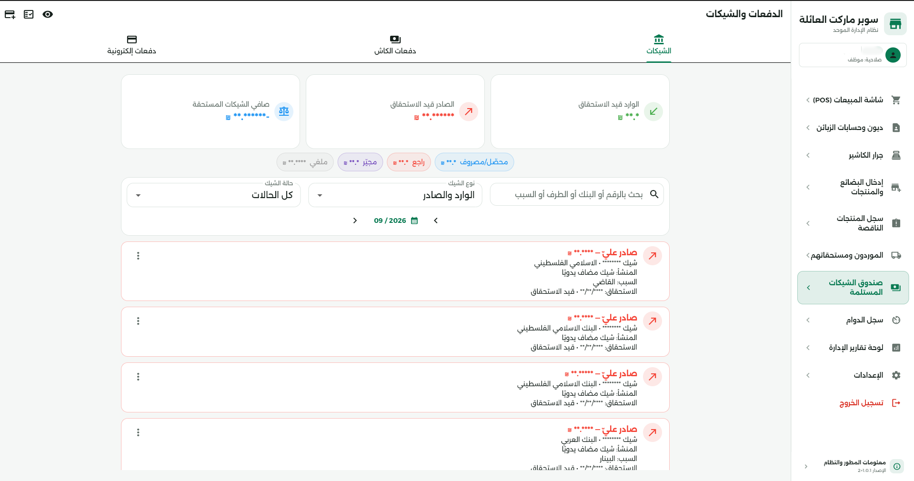
Task: Expand the إدخال البضائع والمنتجات chevron
Action: (x=808, y=187)
